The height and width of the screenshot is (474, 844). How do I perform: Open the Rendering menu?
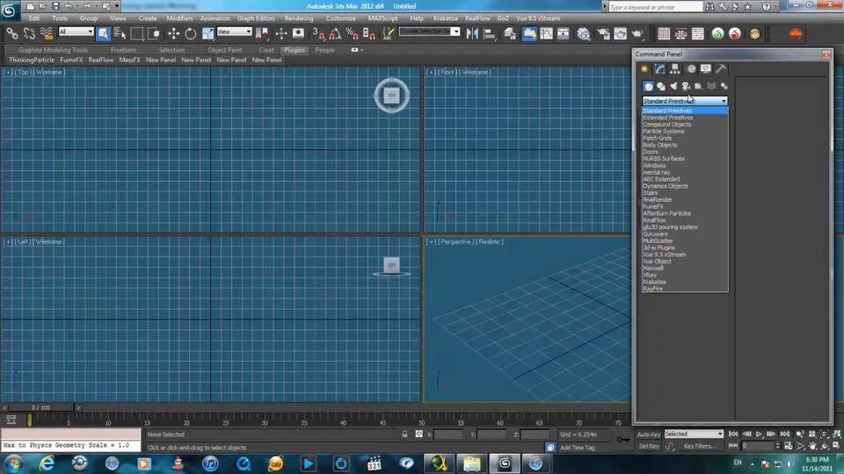(x=299, y=18)
